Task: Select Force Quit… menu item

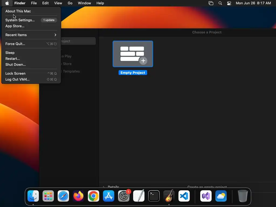Action: tap(15, 44)
